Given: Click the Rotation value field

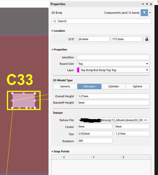Looking at the screenshot, I should tap(95, 141).
